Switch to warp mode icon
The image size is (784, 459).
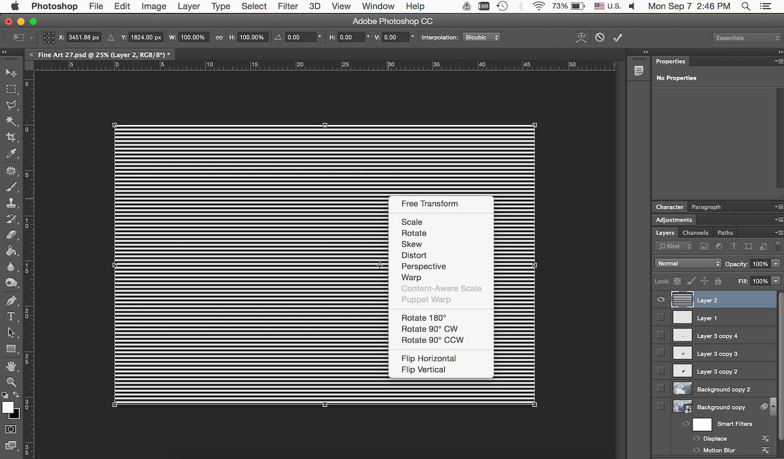(581, 38)
